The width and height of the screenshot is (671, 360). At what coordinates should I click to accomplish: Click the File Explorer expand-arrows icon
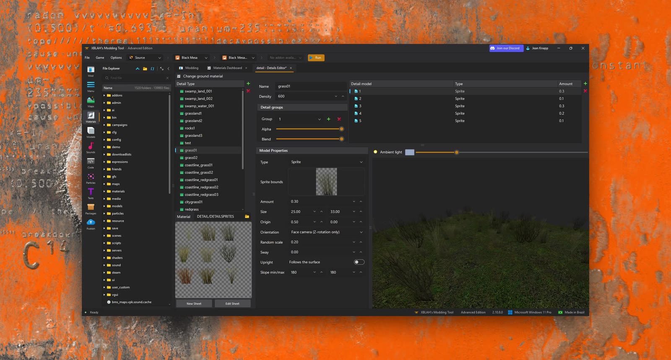pyautogui.click(x=161, y=69)
